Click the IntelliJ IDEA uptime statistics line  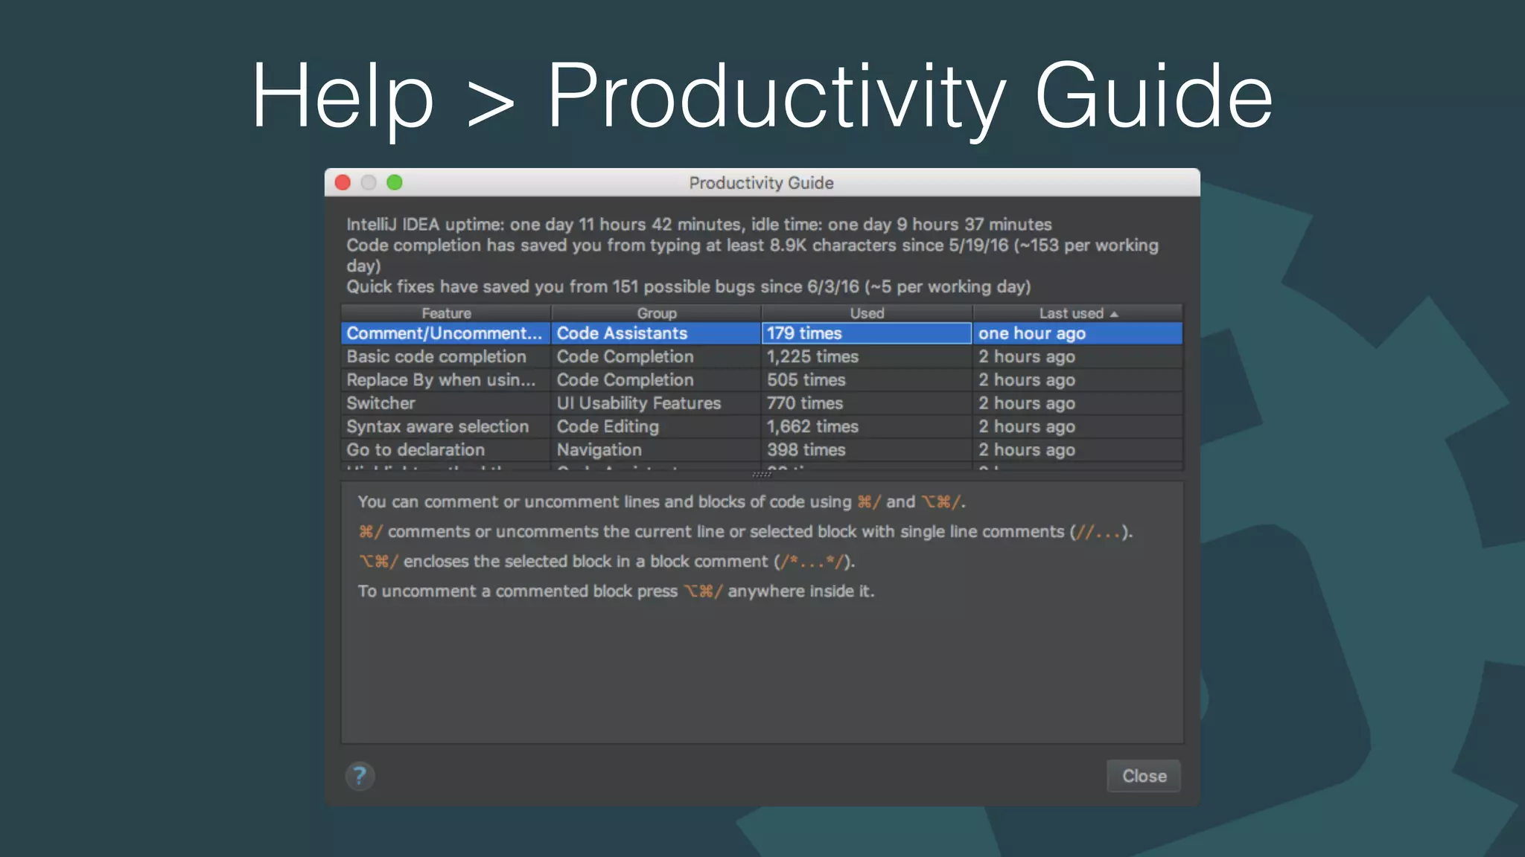(698, 225)
